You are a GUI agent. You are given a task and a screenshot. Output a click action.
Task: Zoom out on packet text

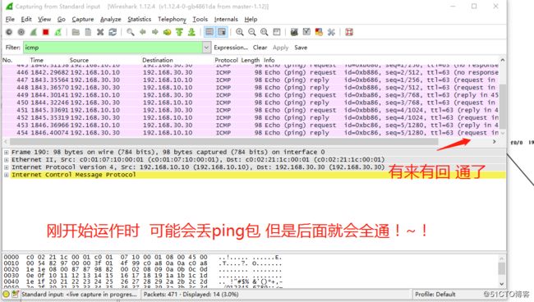[252, 32]
